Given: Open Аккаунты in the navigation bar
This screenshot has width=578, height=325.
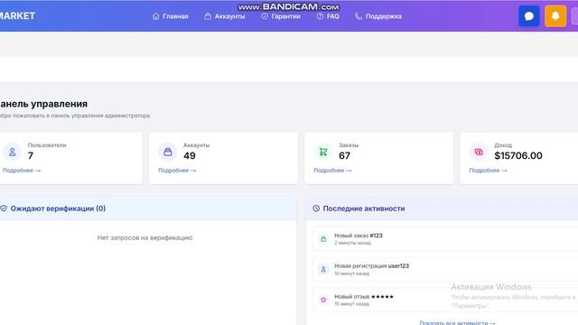Looking at the screenshot, I should click(225, 16).
